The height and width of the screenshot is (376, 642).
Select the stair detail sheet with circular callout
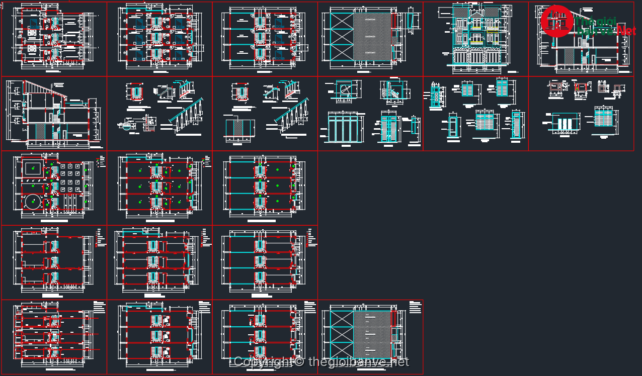[x=159, y=114]
